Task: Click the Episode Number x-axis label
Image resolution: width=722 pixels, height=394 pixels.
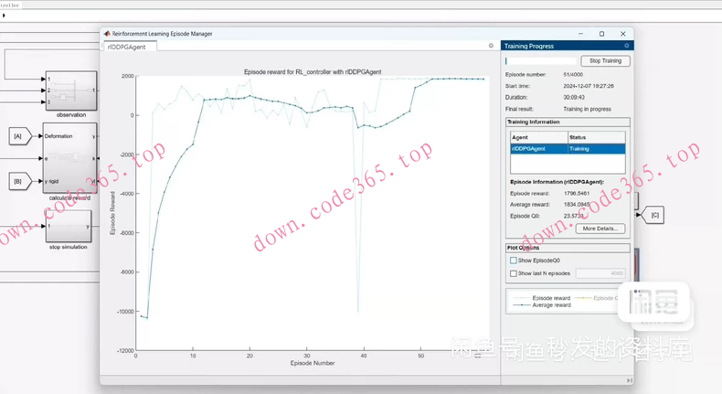Action: tap(313, 363)
